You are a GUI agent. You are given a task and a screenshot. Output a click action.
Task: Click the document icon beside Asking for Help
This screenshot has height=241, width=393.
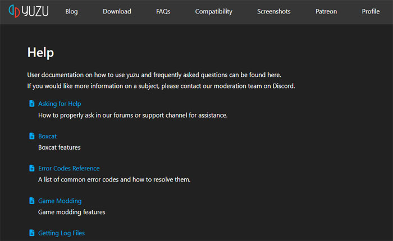pos(31,104)
